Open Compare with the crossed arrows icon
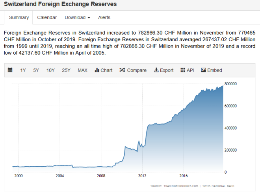This screenshot has width=260, height=193. 122,70
